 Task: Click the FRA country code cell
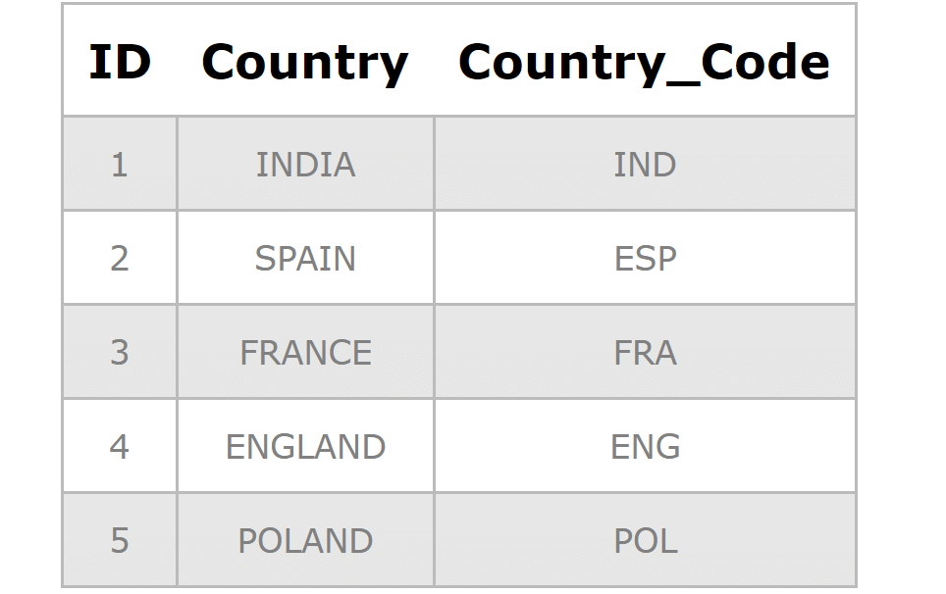point(645,353)
